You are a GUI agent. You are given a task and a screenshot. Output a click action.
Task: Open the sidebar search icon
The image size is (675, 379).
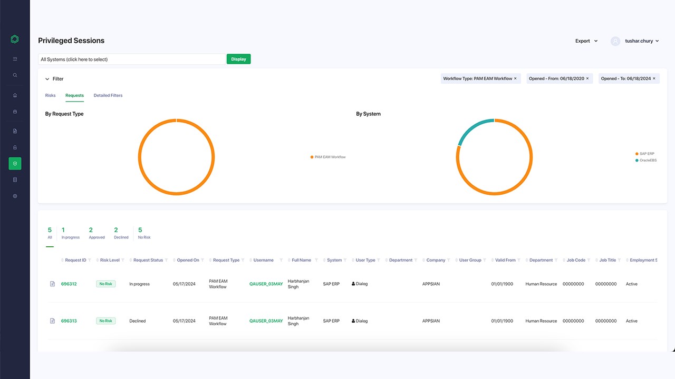15,75
